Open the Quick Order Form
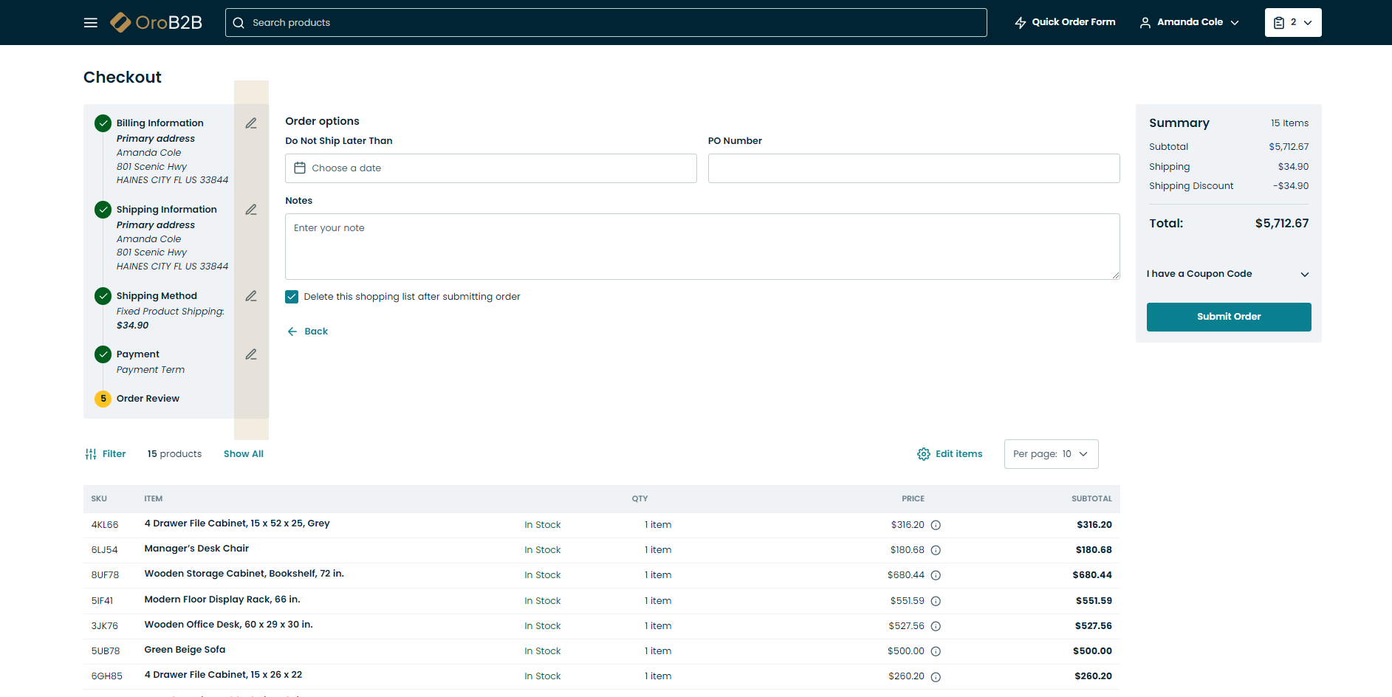This screenshot has width=1392, height=697. pos(1065,23)
